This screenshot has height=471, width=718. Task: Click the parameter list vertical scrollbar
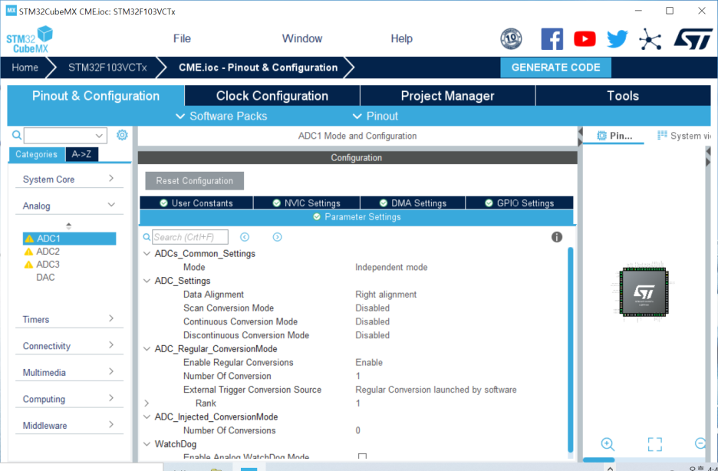(x=570, y=350)
